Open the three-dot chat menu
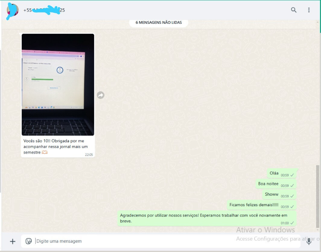Screen dimensions: 321x252 pyautogui.click(x=309, y=10)
